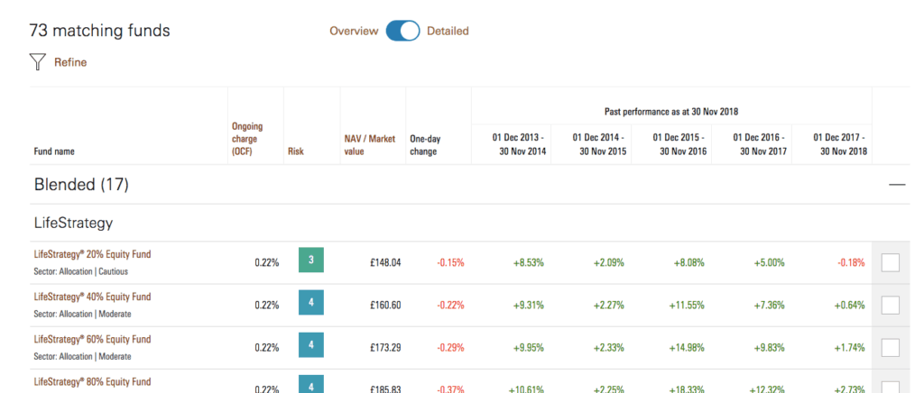Screen dimensions: 924x393
Task: Switch to Overview view label
Action: (x=354, y=32)
